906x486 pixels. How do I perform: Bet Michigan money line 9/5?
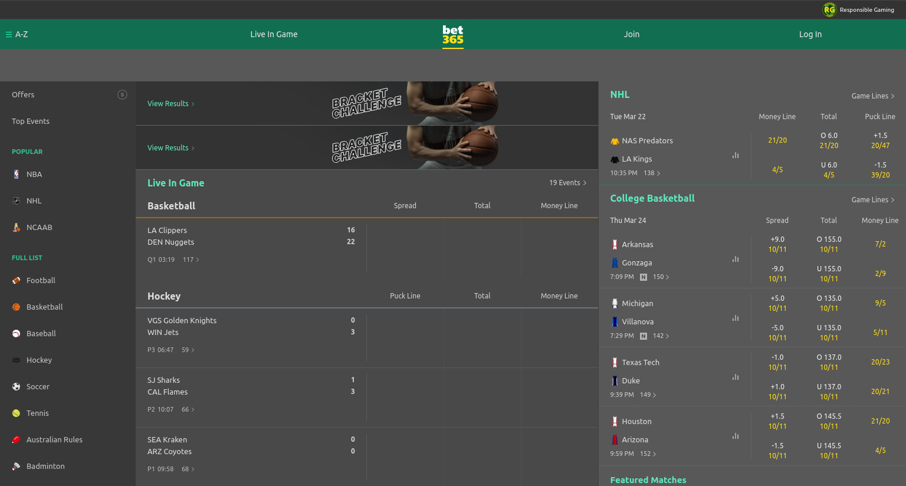(x=880, y=303)
